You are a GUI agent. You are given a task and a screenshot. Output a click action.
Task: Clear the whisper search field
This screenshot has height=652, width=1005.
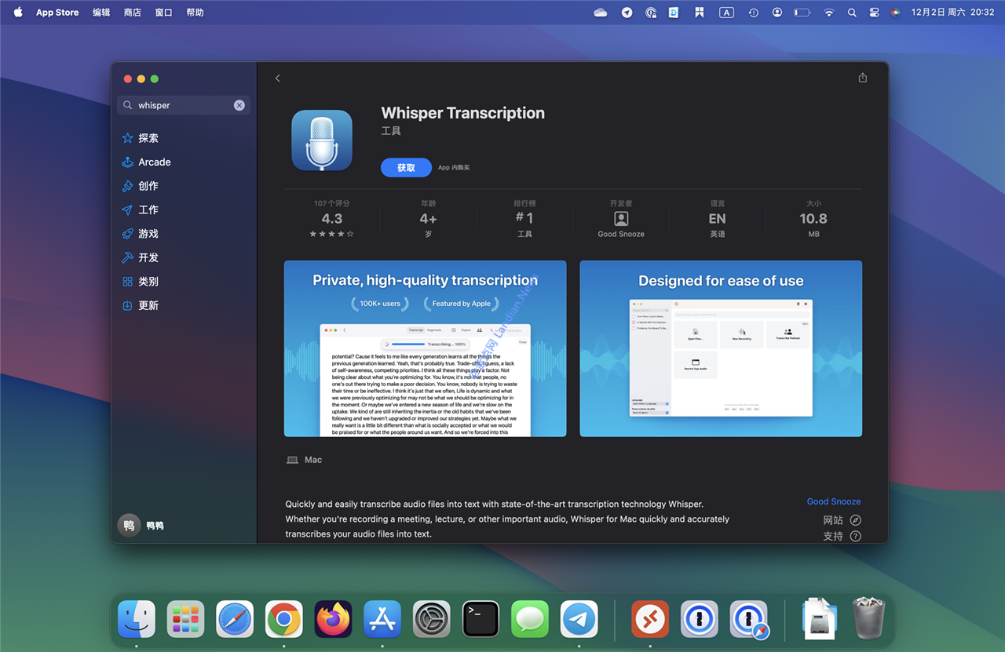pos(239,105)
